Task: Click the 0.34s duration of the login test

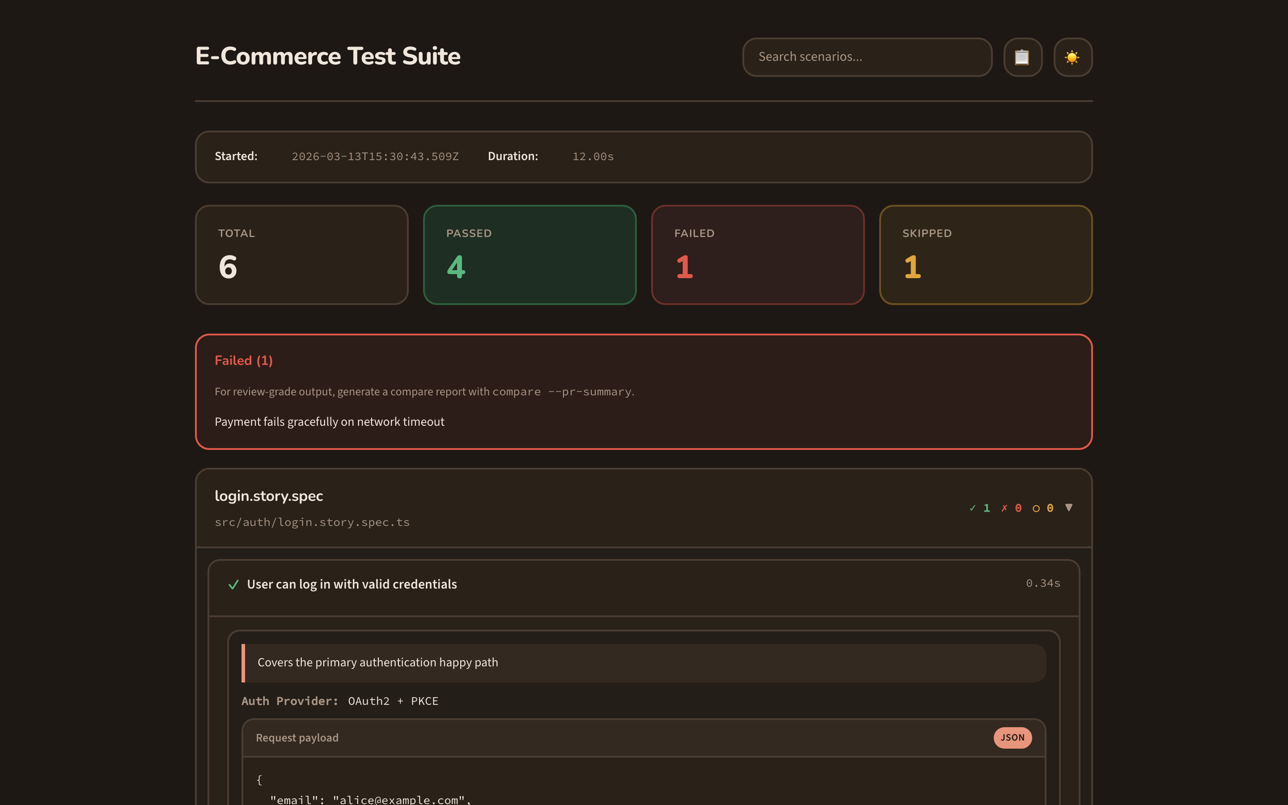Action: 1042,582
